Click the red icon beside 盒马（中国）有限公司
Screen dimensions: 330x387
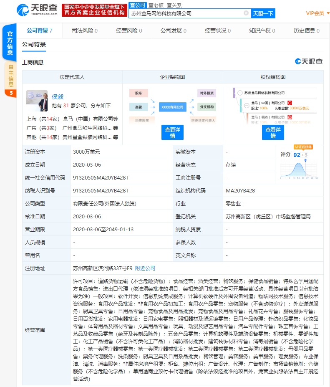[290, 103]
